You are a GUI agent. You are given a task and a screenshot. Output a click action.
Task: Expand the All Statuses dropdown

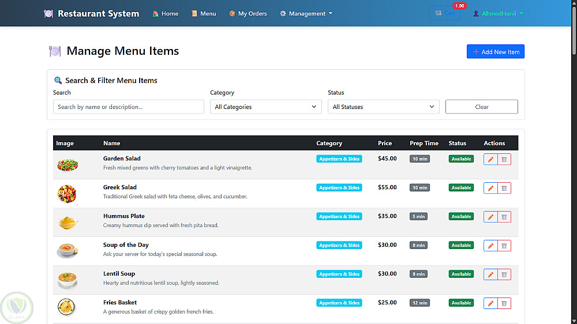click(384, 107)
